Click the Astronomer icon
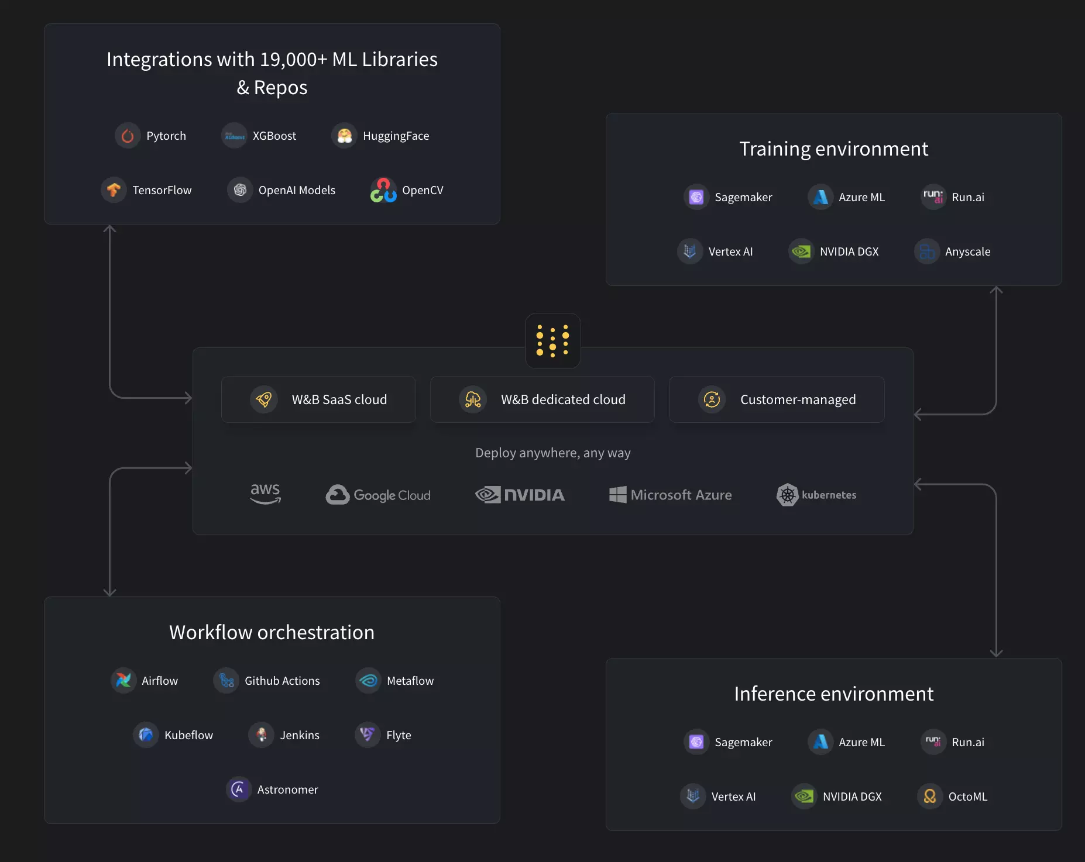The image size is (1085, 862). 238,789
